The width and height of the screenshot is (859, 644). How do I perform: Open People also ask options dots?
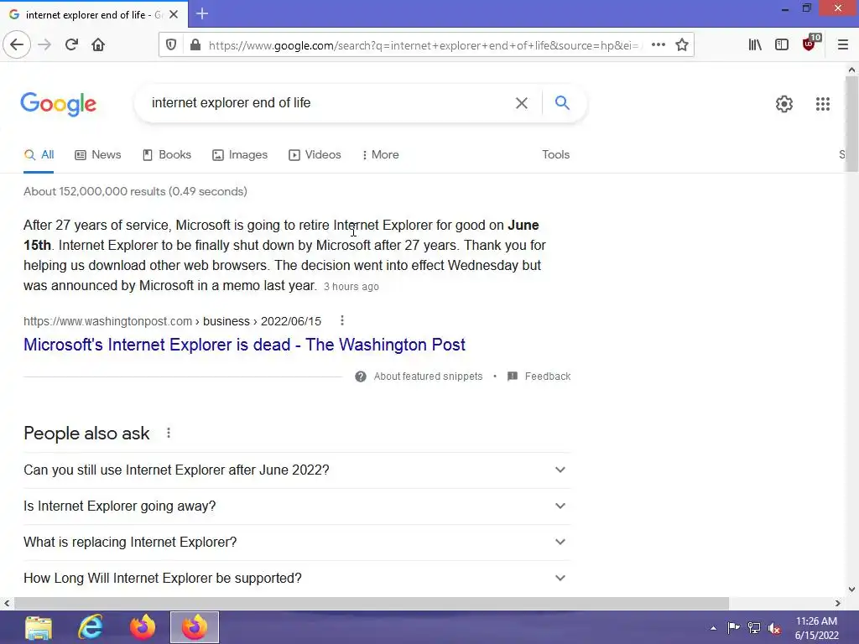coord(169,434)
